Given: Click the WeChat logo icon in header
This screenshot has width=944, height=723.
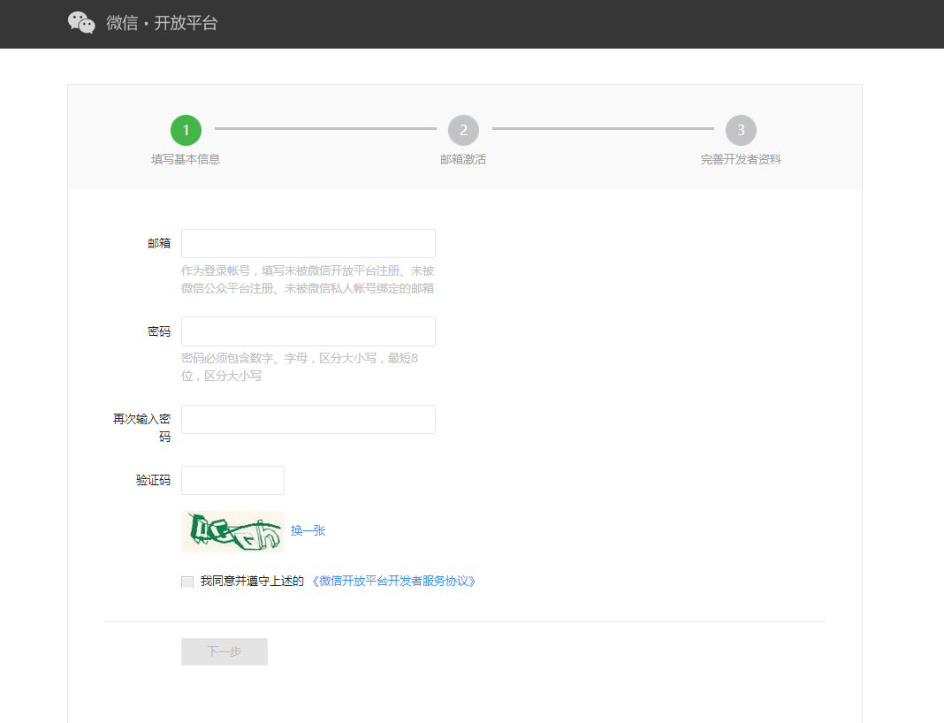Looking at the screenshot, I should (81, 23).
